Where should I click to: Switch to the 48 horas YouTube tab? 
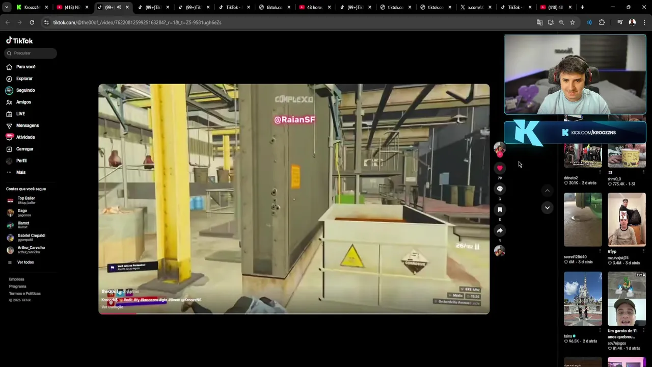coord(314,7)
